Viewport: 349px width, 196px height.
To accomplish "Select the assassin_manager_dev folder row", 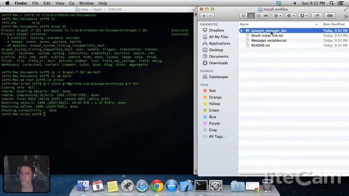I will (293, 30).
